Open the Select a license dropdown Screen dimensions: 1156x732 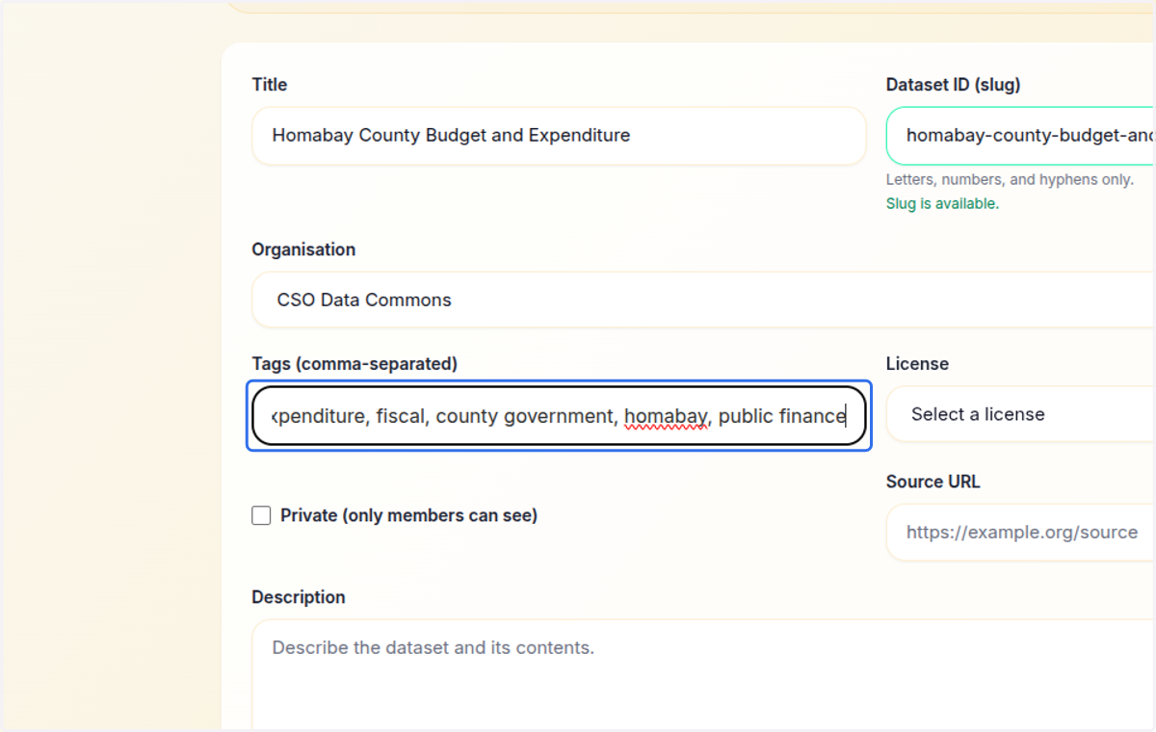coord(1021,414)
